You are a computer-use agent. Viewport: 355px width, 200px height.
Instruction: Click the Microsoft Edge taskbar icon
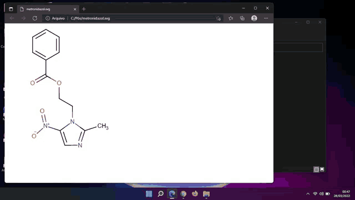pyautogui.click(x=172, y=194)
